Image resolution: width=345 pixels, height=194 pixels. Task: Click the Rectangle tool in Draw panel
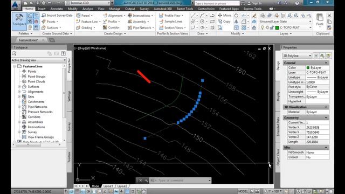tap(212, 22)
